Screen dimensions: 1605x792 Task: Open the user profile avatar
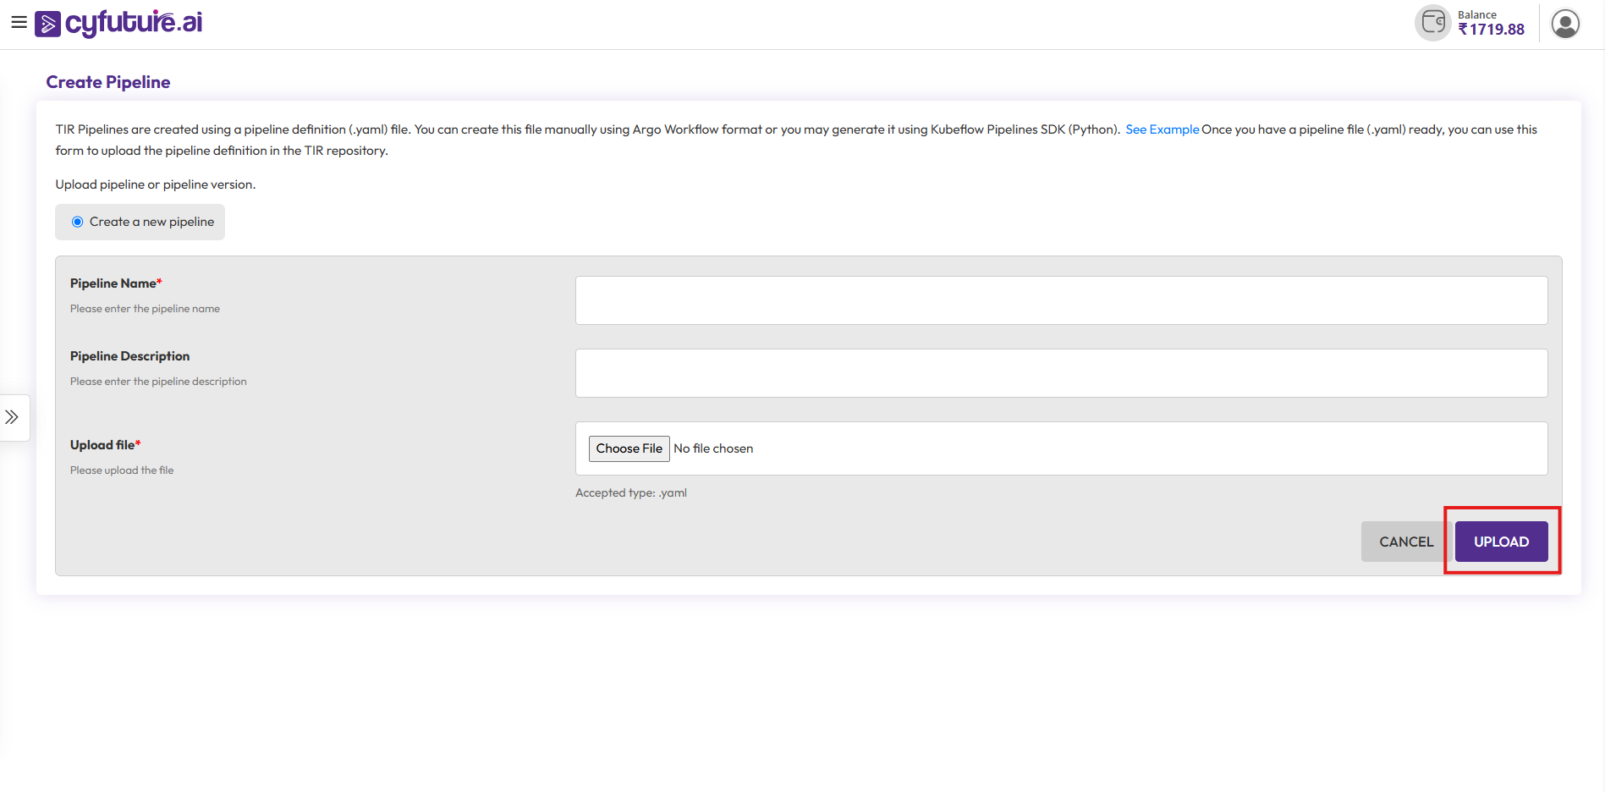click(x=1564, y=24)
